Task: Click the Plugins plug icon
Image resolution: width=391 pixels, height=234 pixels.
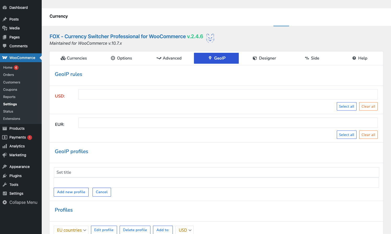Action: tap(5, 176)
